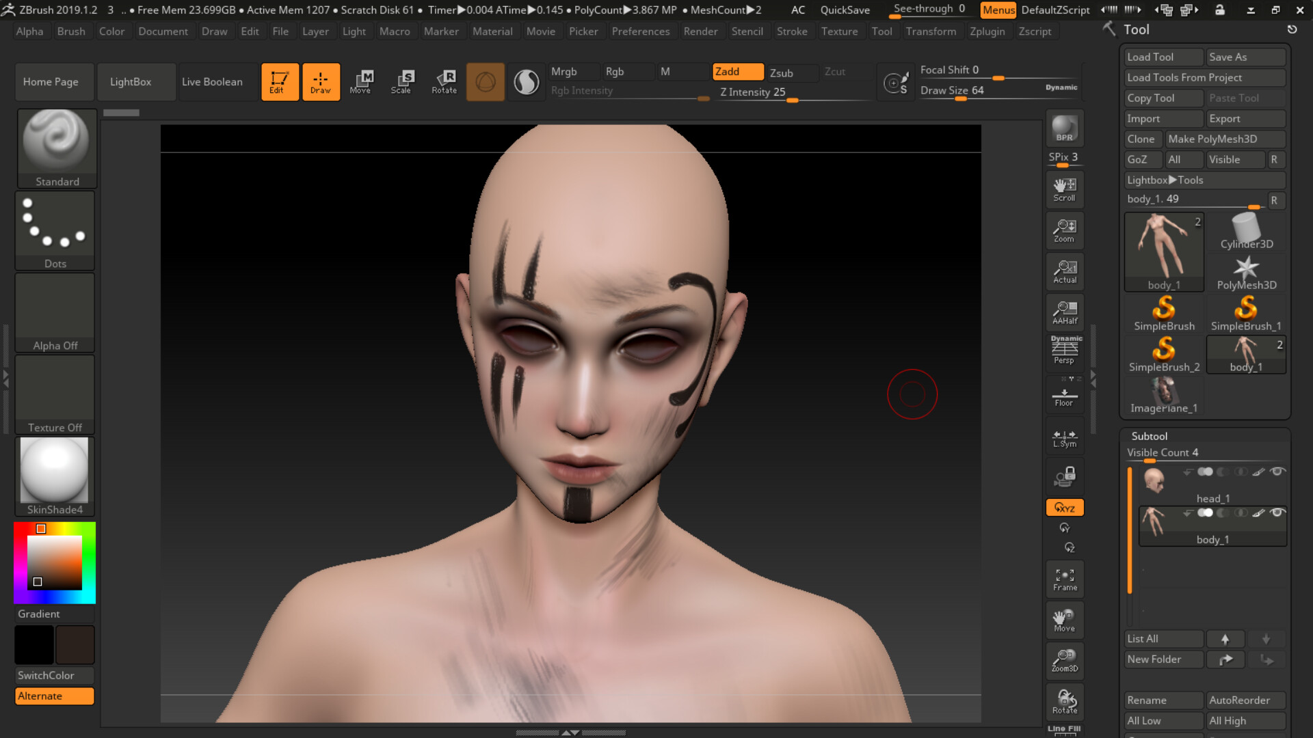Toggle the Floor grid display

(1064, 395)
